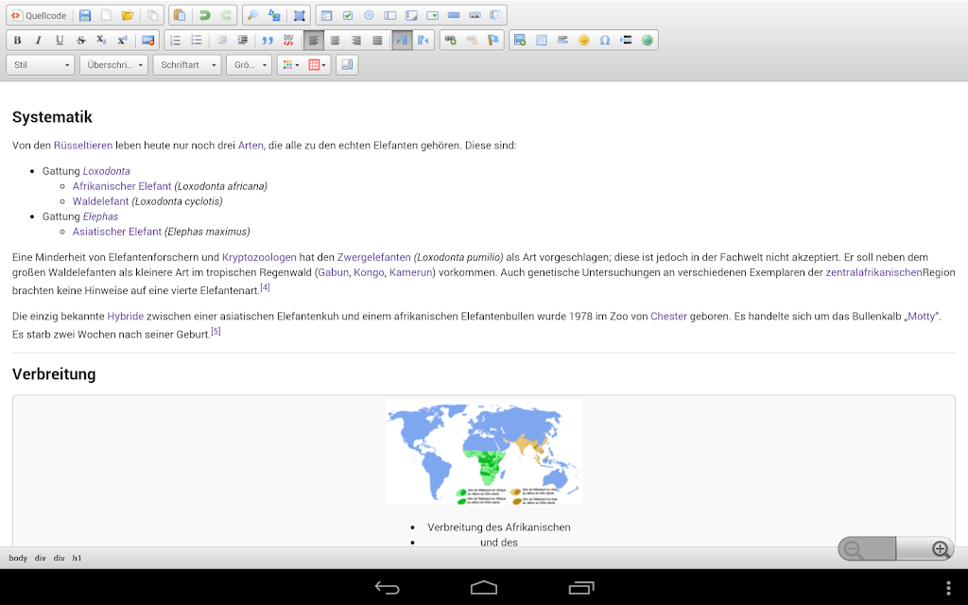Open the text color picker
The image size is (968, 605).
290,65
